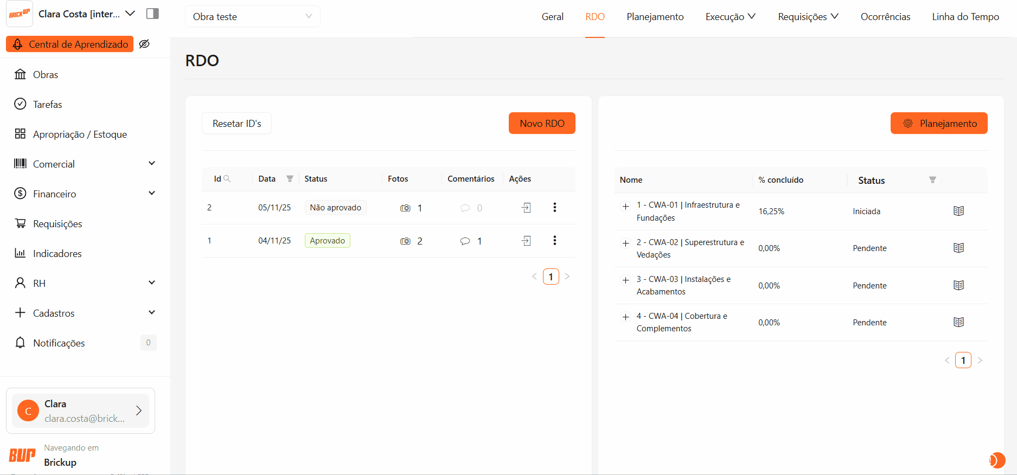Open the Obra teste project dropdown
This screenshot has height=475, width=1017.
(x=252, y=17)
